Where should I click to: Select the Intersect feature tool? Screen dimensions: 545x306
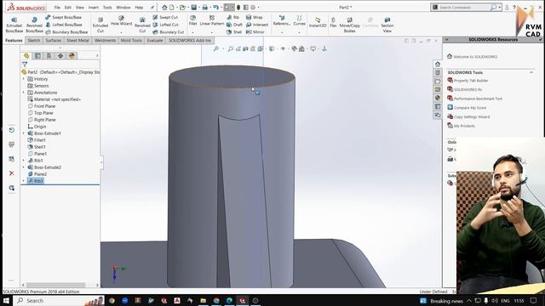(x=257, y=25)
